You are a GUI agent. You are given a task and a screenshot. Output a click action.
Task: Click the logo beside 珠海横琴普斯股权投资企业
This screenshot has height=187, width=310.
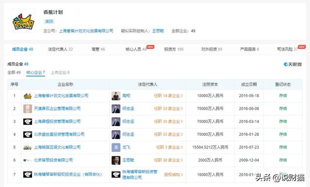point(28,174)
